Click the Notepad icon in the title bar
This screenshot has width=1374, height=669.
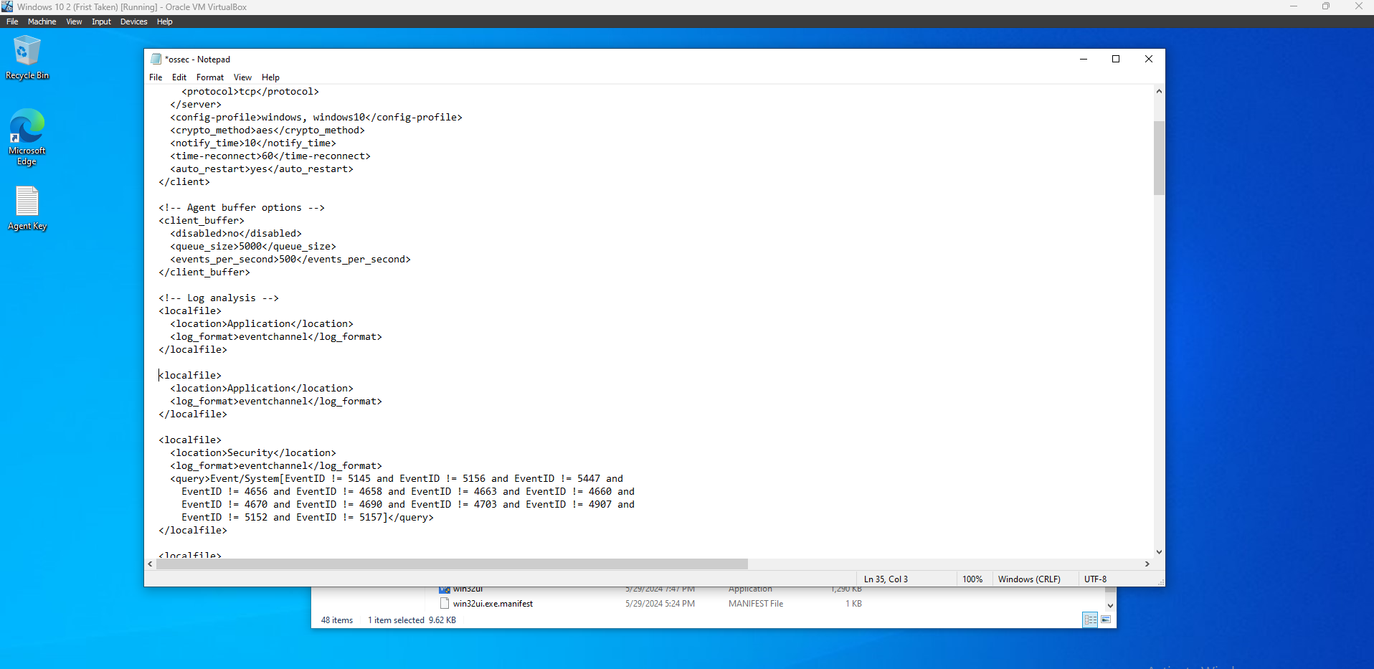(x=156, y=60)
